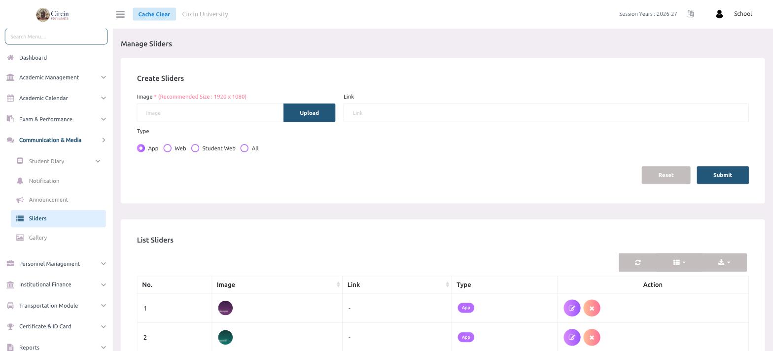The height and width of the screenshot is (351, 773).
Task: Click the Link input field
Action: click(546, 113)
